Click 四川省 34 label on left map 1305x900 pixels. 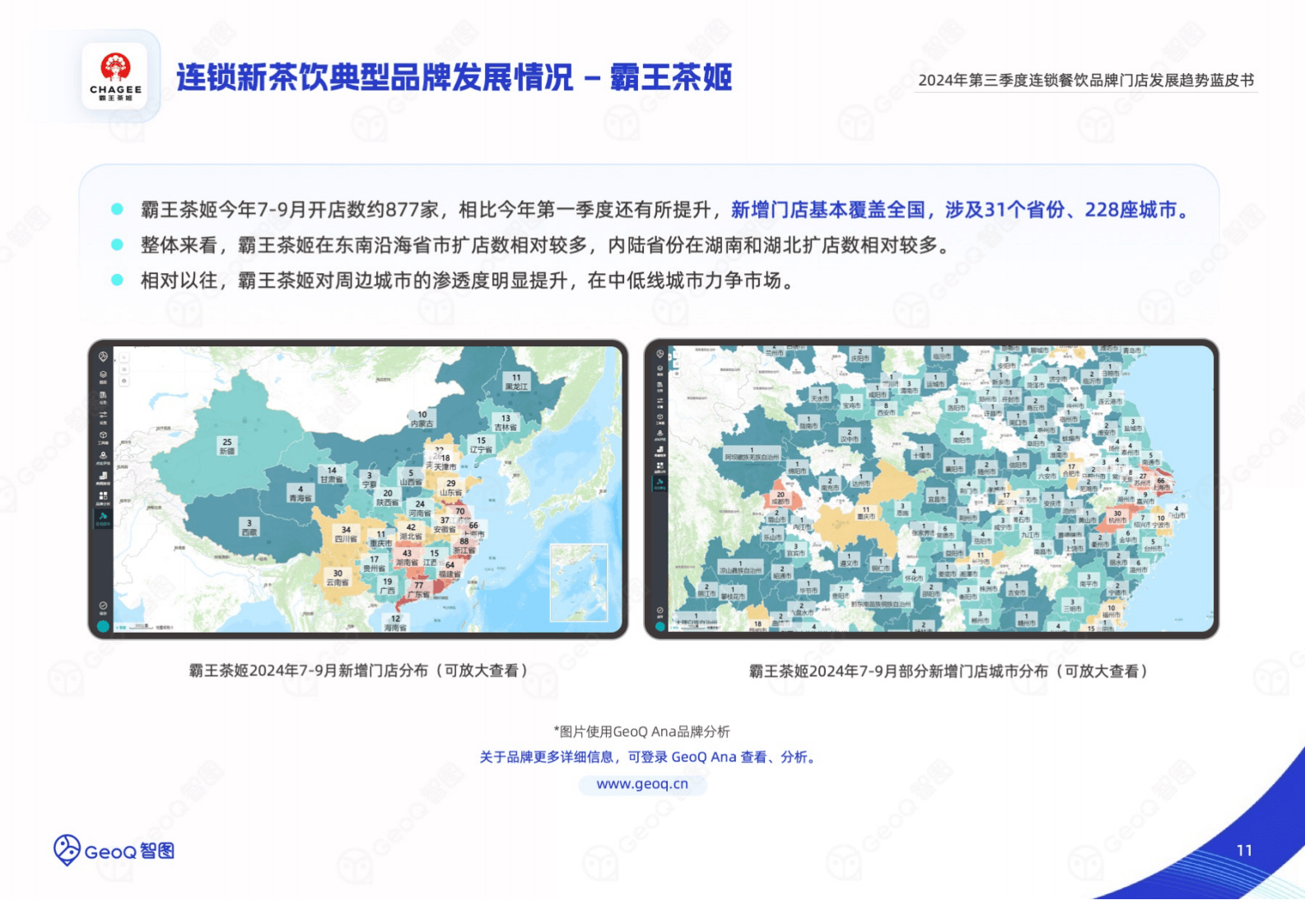point(346,534)
